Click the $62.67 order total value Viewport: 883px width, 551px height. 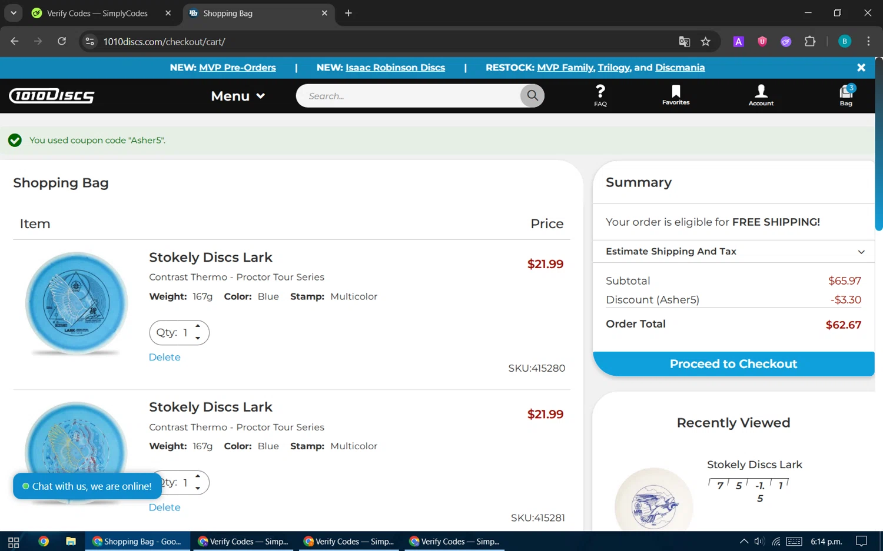844,325
